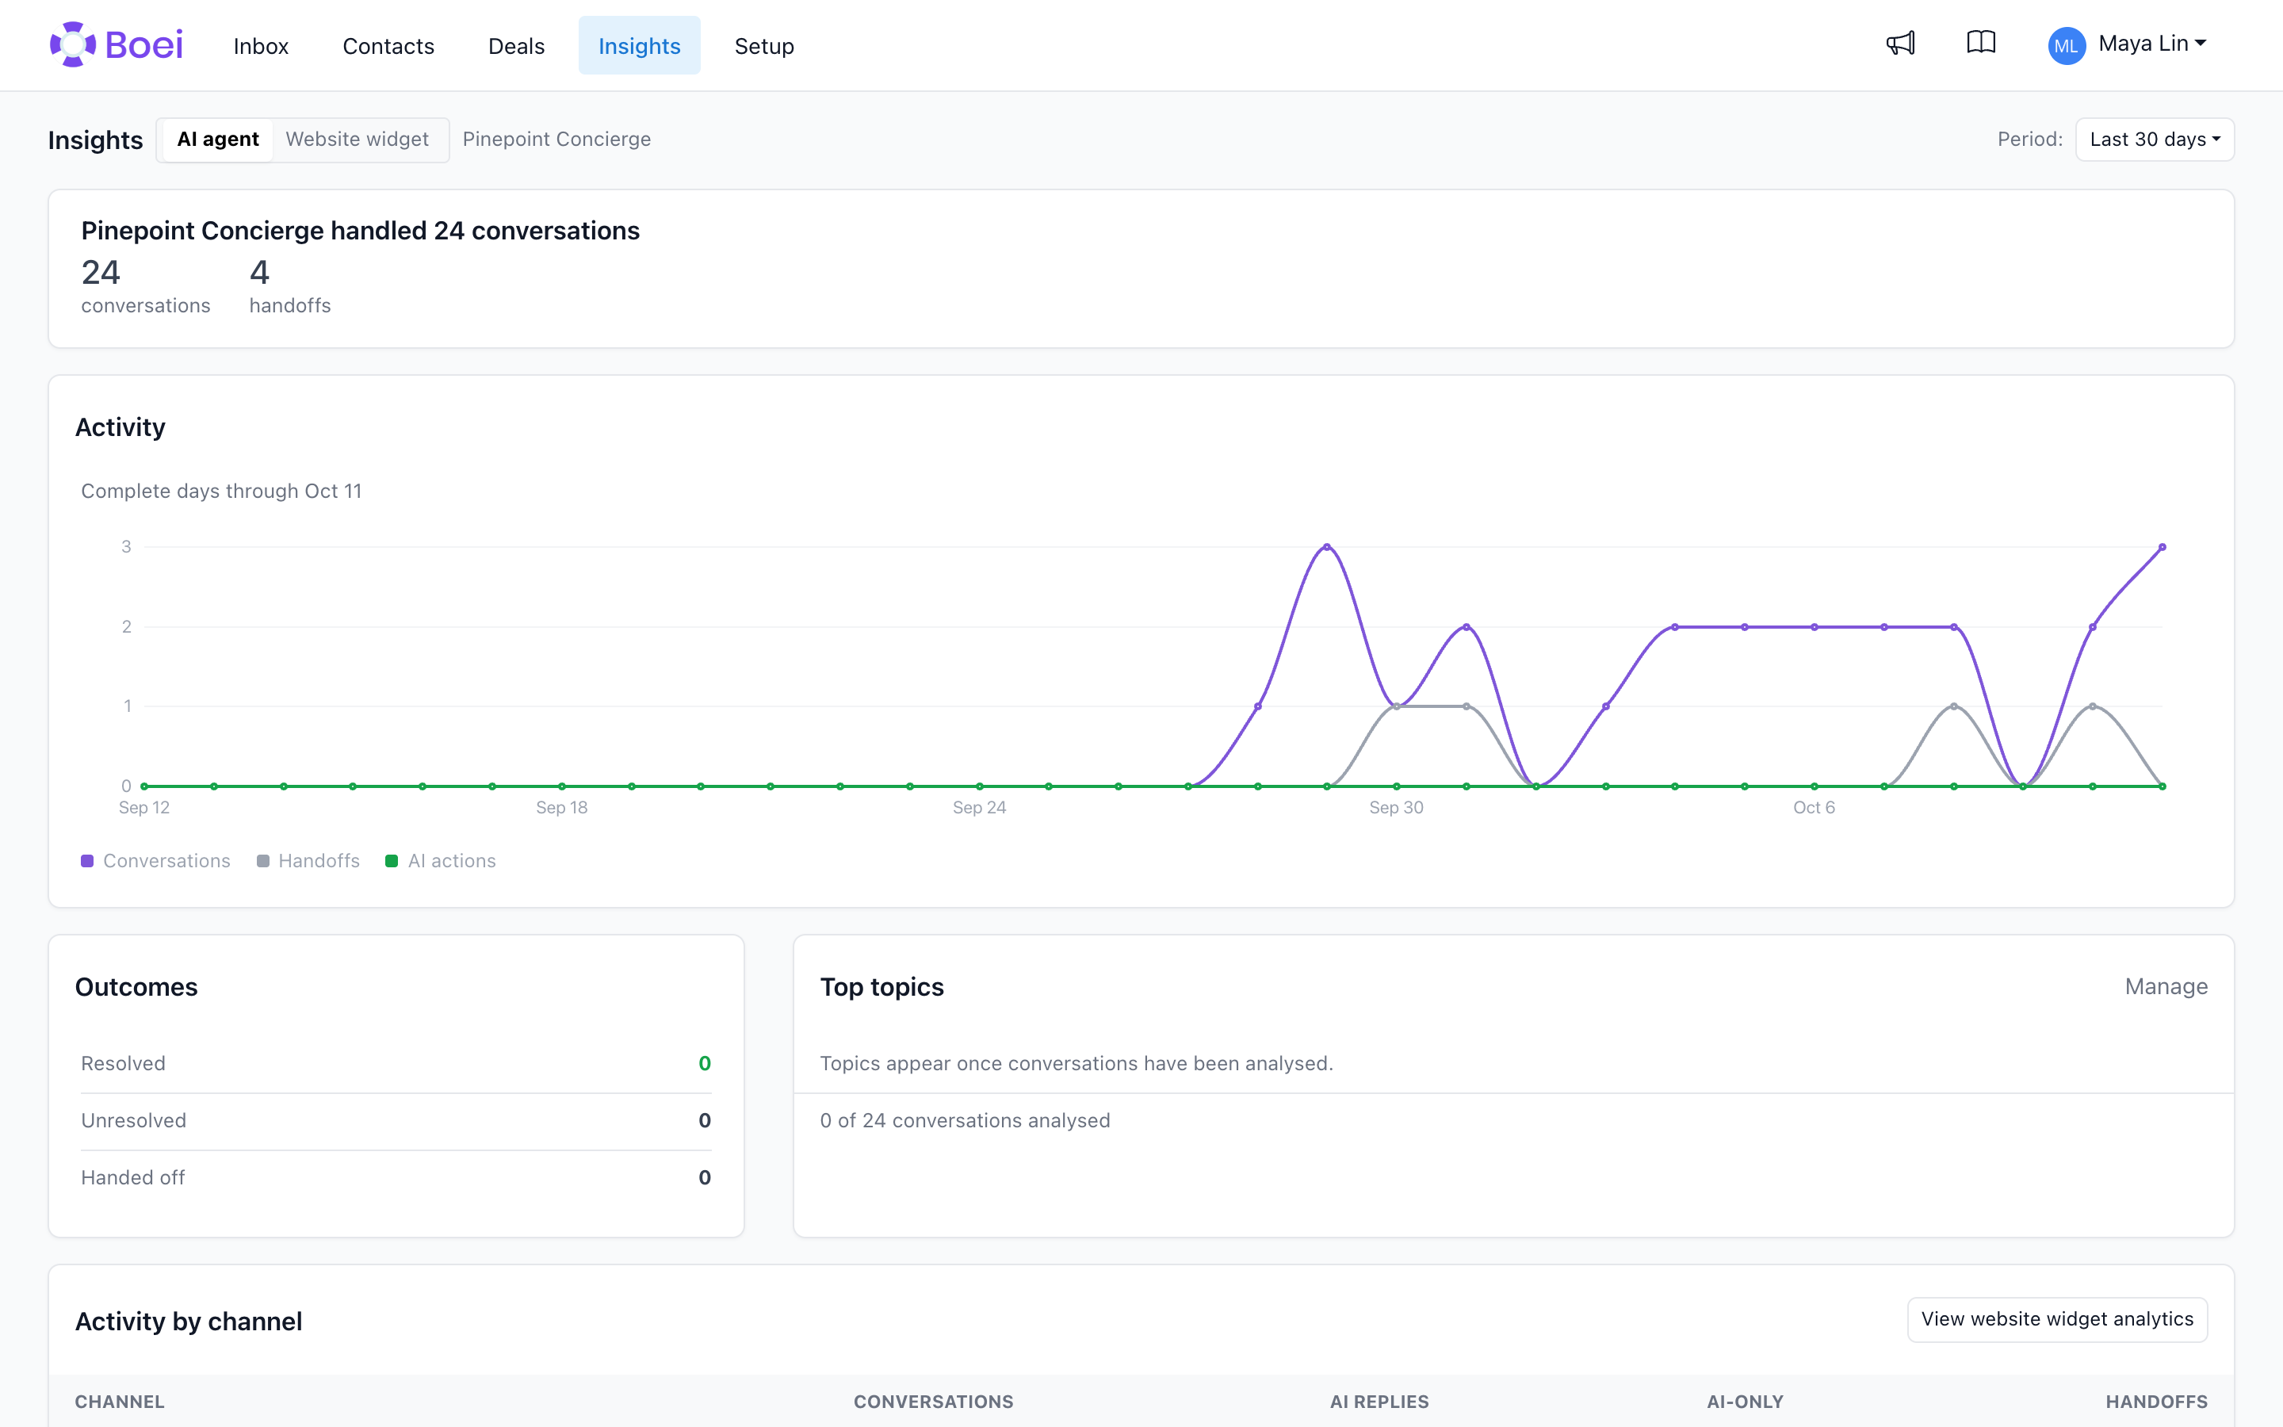Click View website widget analytics button
Viewport: 2283px width, 1427px height.
[2056, 1319]
